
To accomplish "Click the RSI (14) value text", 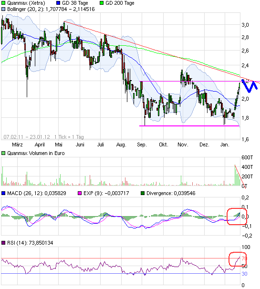I will tap(41, 243).
